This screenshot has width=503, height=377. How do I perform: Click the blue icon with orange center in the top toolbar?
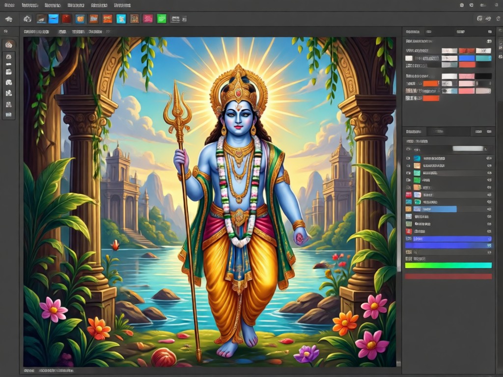pyautogui.click(x=80, y=19)
